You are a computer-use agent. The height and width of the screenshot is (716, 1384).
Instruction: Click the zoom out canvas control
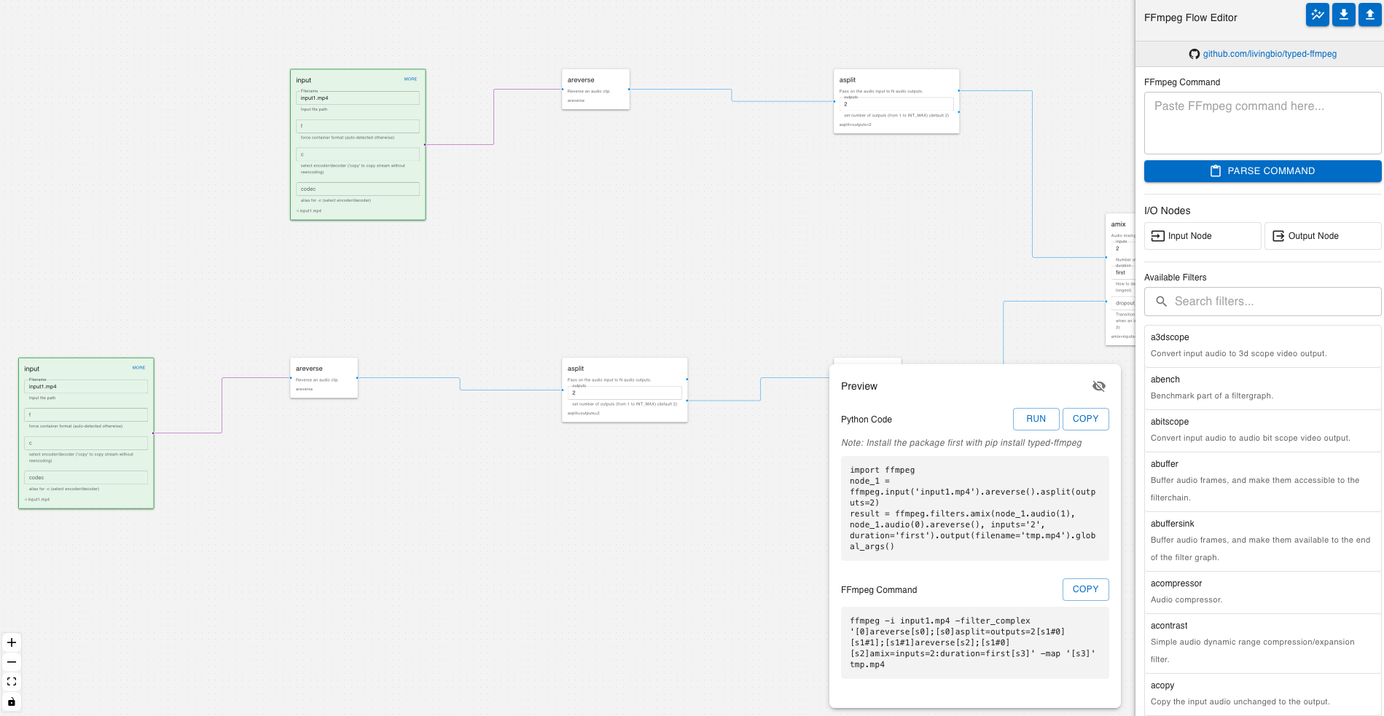[12, 662]
